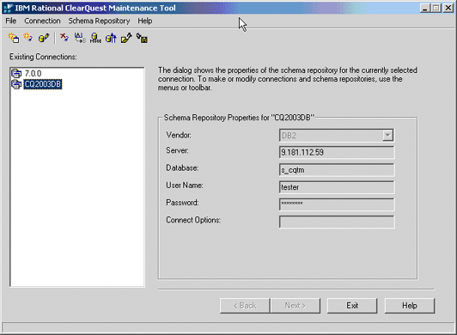Click the Server field 9.181.112.59

[337, 152]
